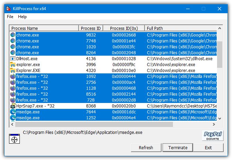Click hex ID 0x000020b0 cell
Viewport: 232px width, 160px height.
point(124,106)
